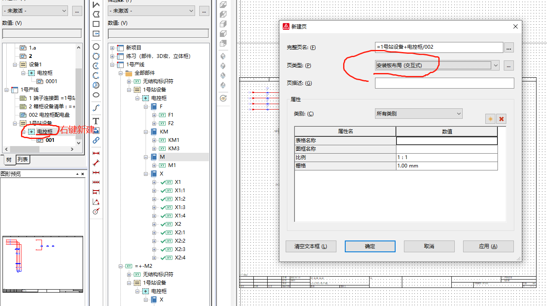Click the hyperlink chain icon
Viewport: 547px width, 306px height.
96,140
